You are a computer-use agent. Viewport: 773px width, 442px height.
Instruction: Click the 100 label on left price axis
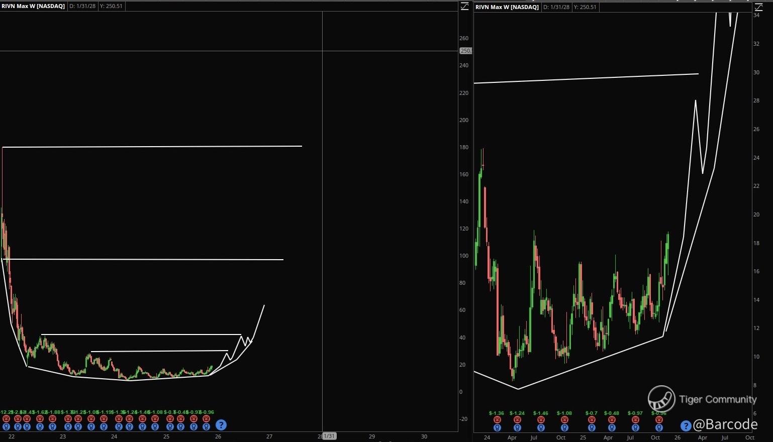(464, 256)
